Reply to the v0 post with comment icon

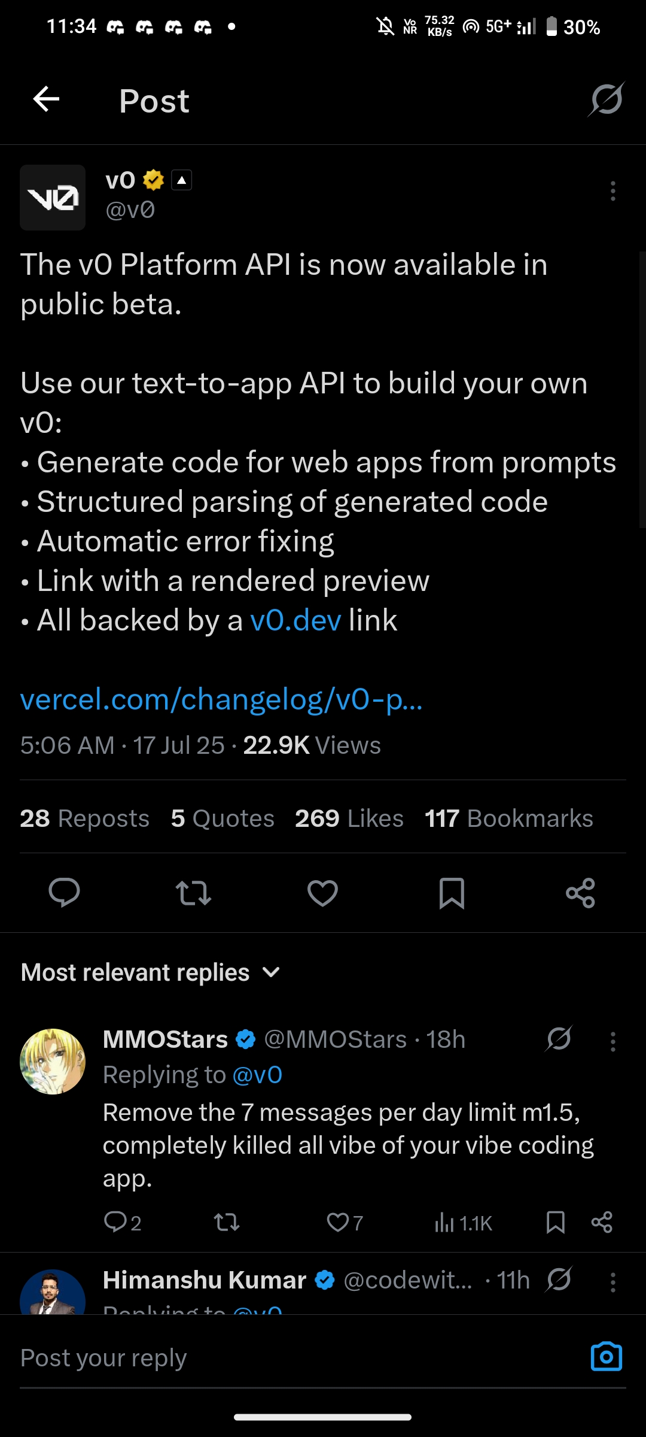point(64,893)
